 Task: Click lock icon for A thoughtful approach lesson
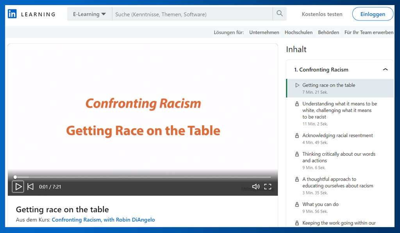(x=297, y=179)
